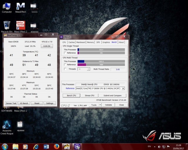This screenshot has height=150, width=188.
Task: Expand the Reference processor dropdown
Action: (123, 88)
